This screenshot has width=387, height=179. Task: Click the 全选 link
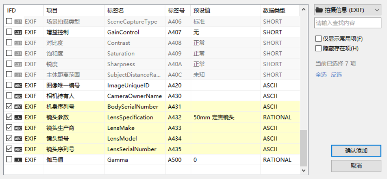(321, 75)
